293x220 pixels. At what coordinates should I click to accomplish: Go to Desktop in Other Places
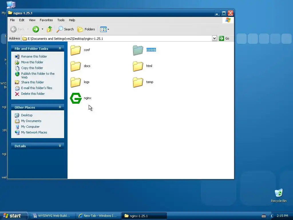tap(27, 115)
